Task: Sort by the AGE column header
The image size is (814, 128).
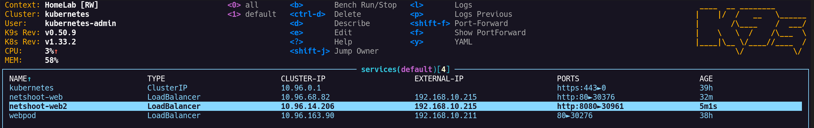Action: (706, 79)
